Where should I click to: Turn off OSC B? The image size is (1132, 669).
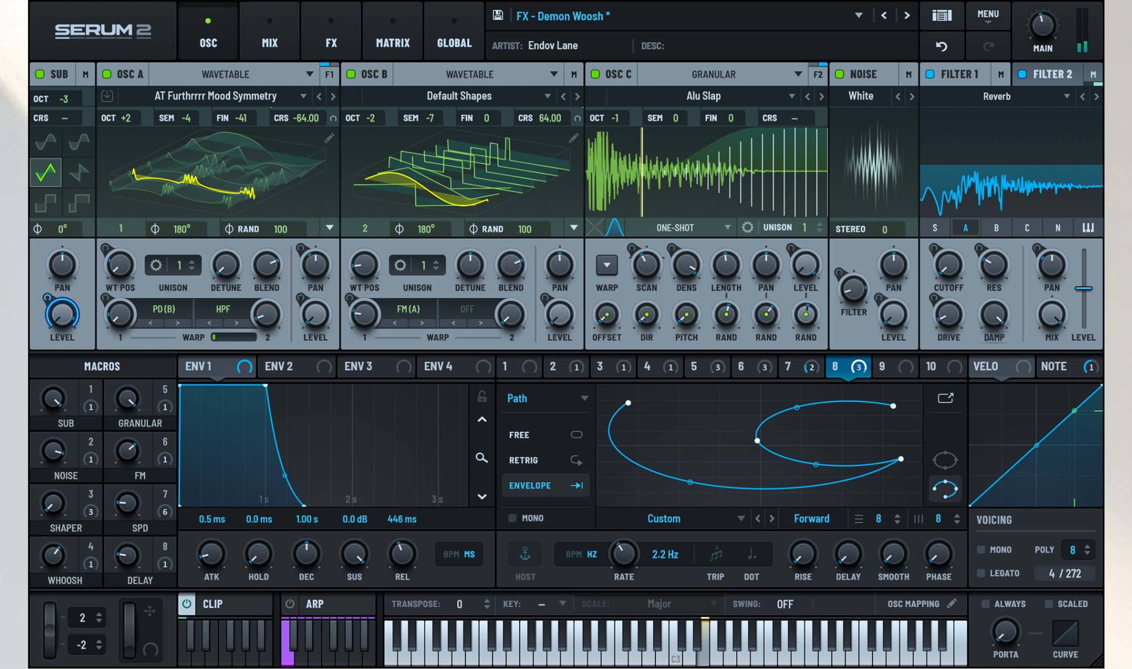[x=351, y=74]
